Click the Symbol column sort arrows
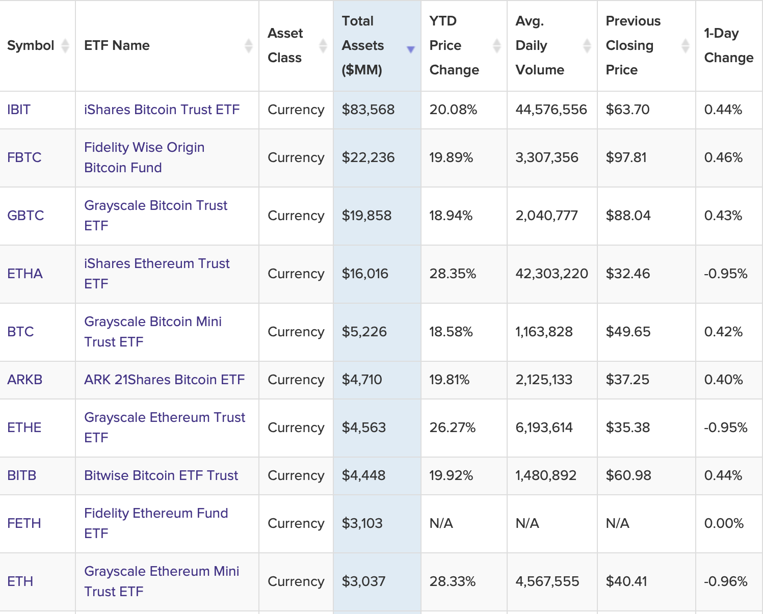 pyautogui.click(x=65, y=46)
